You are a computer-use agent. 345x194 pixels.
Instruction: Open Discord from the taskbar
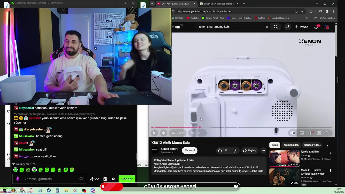coord(93,190)
